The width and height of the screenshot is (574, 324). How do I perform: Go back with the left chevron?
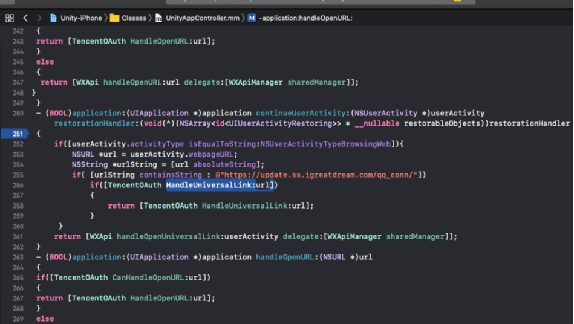25,18
